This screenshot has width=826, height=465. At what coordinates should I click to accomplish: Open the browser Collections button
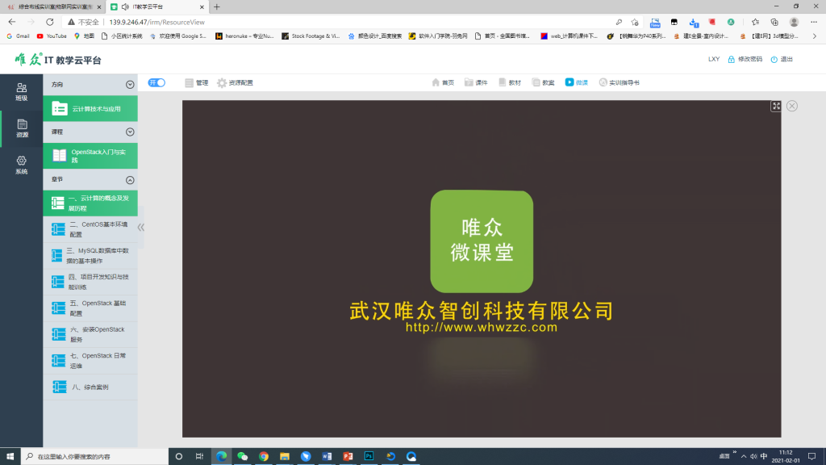(x=774, y=22)
